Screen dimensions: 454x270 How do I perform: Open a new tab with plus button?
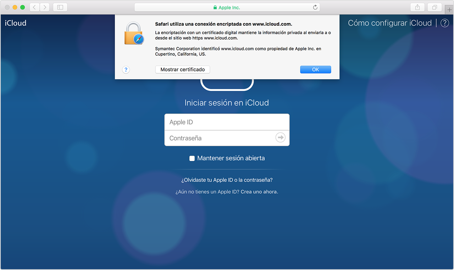coord(449,10)
